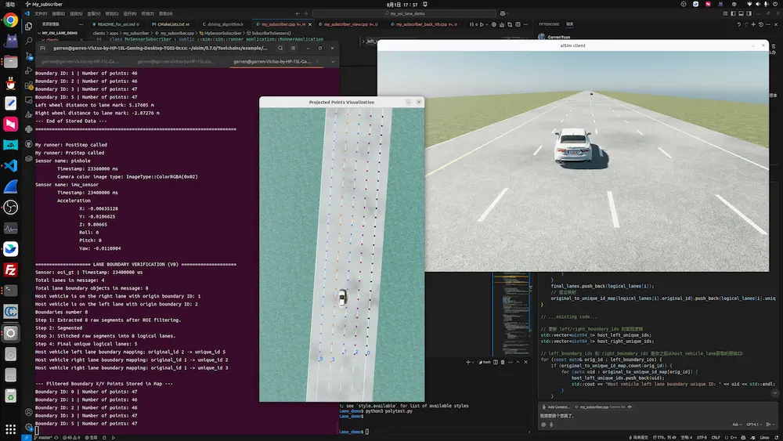Switch to driving_algorithm.h tab
The image size is (783, 441).
tap(223, 24)
